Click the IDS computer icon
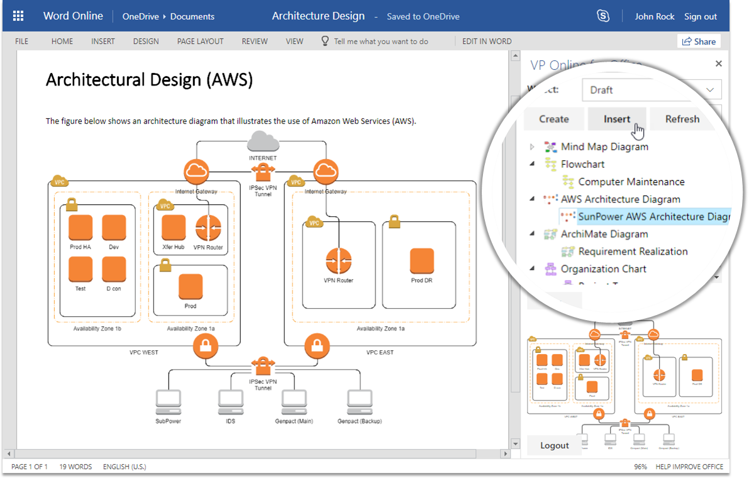The image size is (749, 478). [231, 403]
